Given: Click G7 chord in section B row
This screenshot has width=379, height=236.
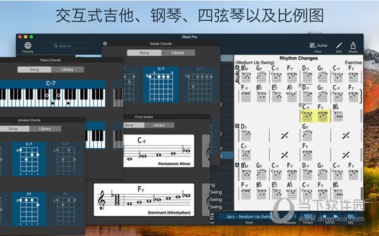Looking at the screenshot, I should 307,133.
